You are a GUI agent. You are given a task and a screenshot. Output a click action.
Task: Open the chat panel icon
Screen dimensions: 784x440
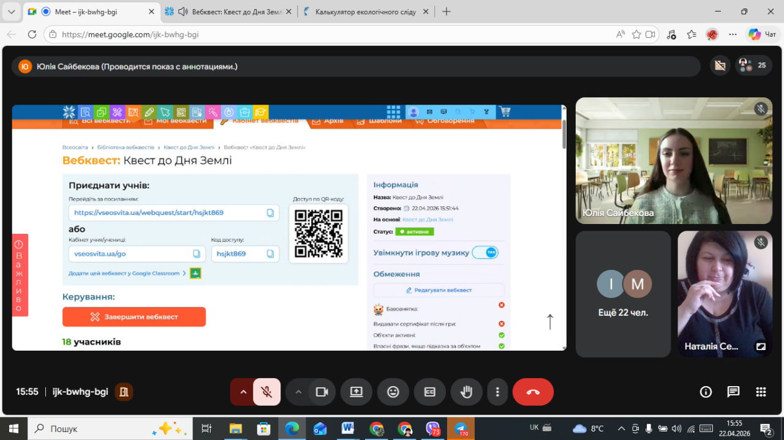point(733,392)
